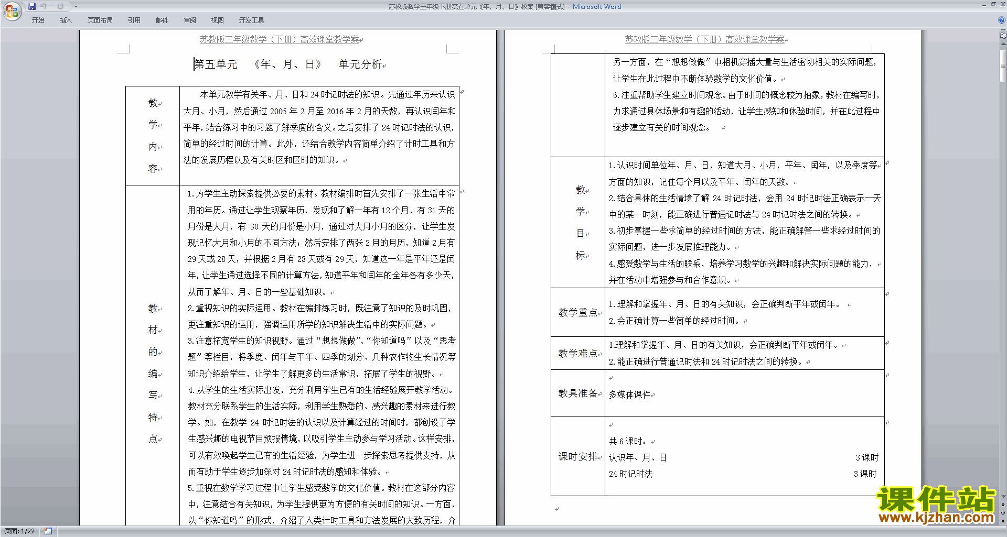Click the 教学内容 row label cell
The width and height of the screenshot is (1007, 537).
(153, 136)
